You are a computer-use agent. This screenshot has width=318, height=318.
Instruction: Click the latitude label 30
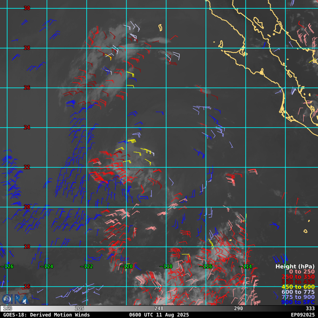tap(27, 8)
